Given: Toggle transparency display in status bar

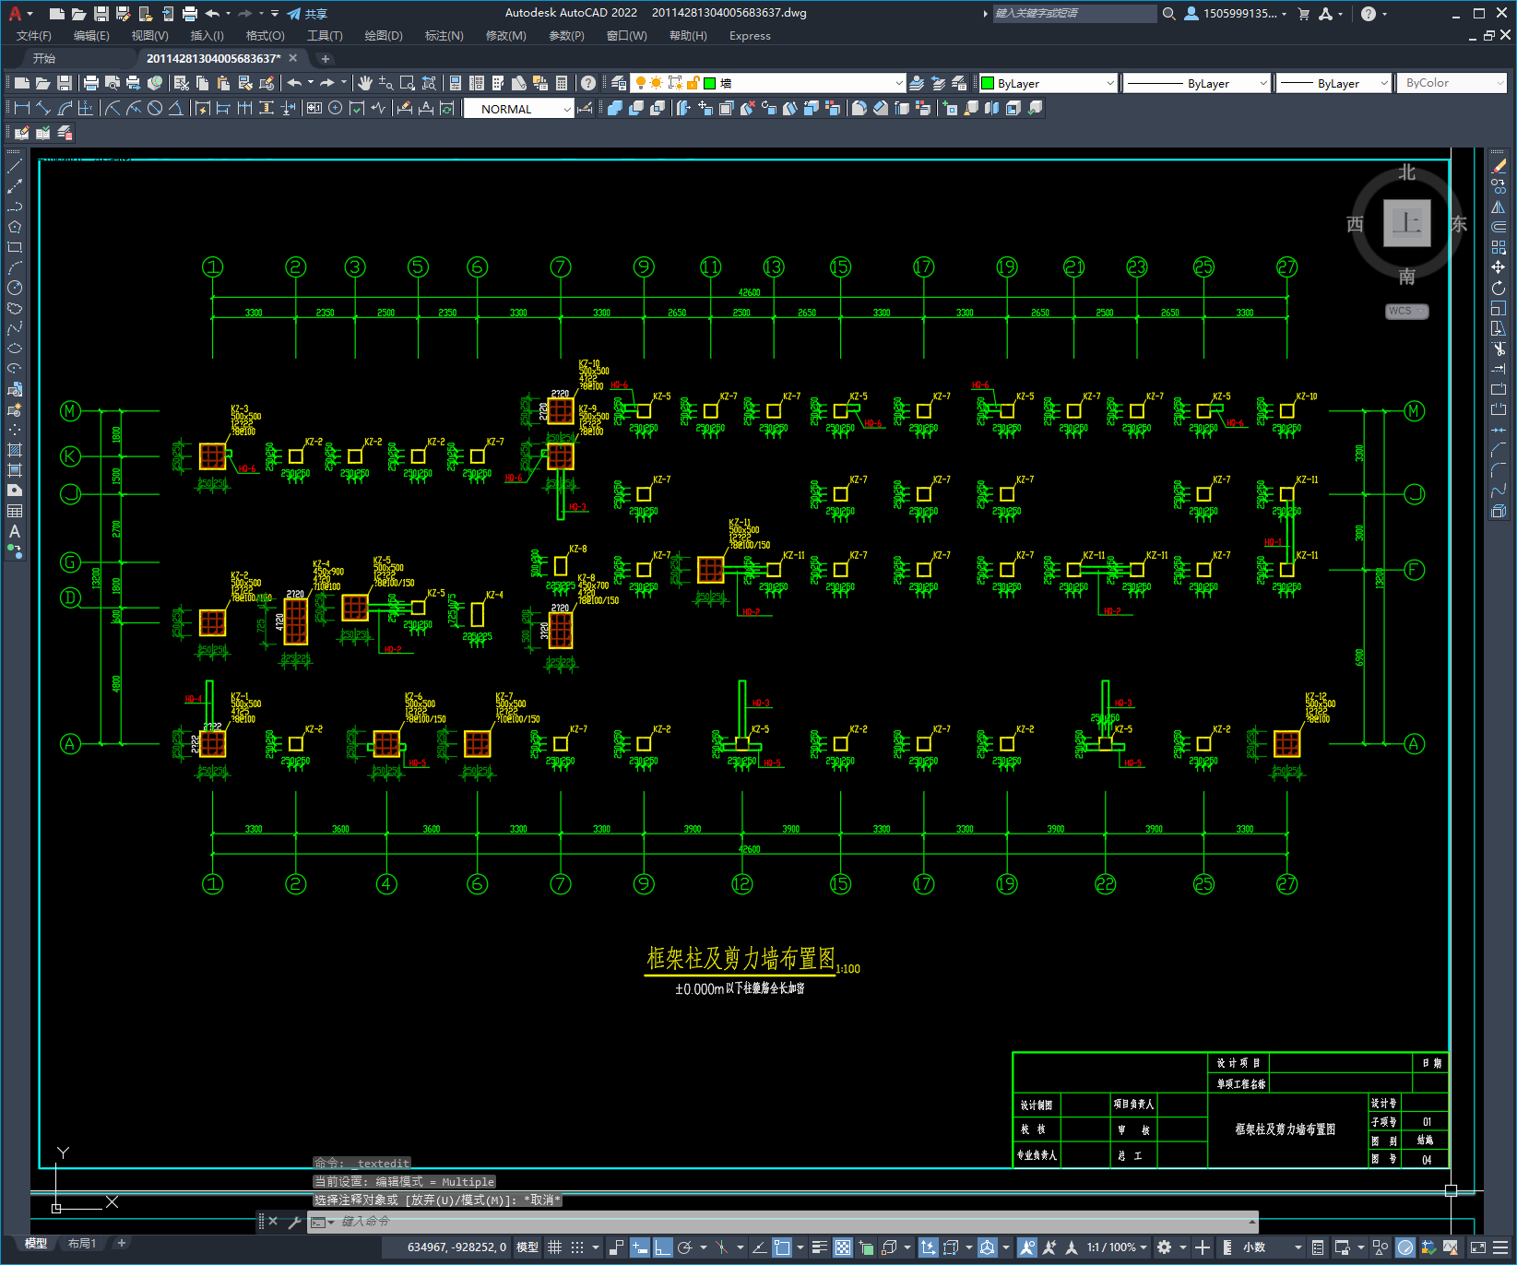Looking at the screenshot, I should coord(843,1247).
